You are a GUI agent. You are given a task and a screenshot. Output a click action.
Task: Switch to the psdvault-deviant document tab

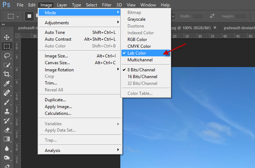pyautogui.click(x=238, y=28)
